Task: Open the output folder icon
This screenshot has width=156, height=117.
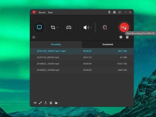Action: click(x=56, y=103)
